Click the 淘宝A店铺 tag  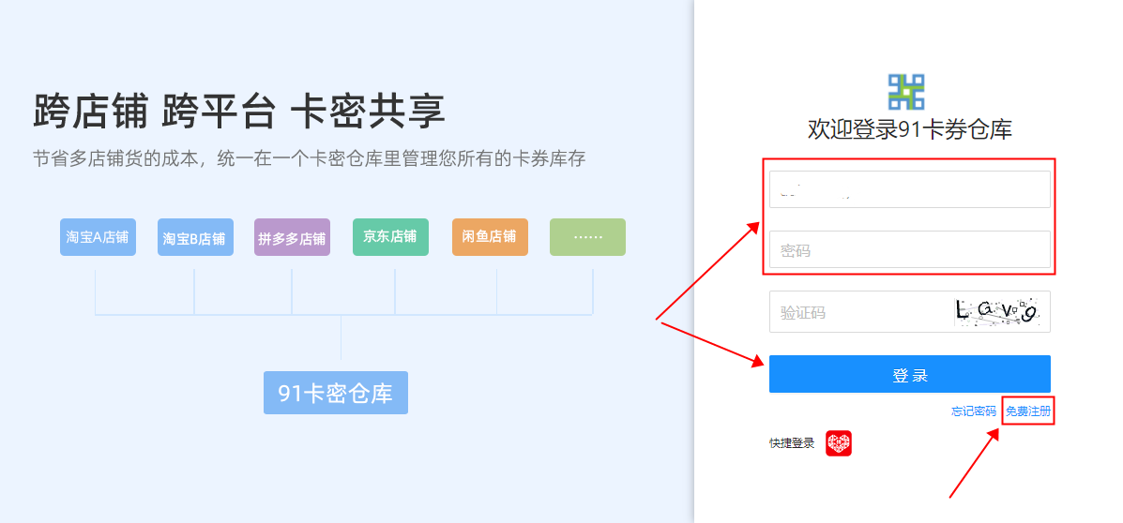99,237
